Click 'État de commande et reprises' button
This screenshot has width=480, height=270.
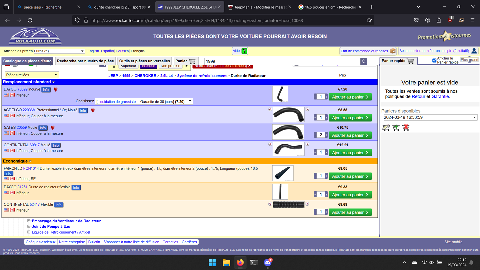click(368, 51)
